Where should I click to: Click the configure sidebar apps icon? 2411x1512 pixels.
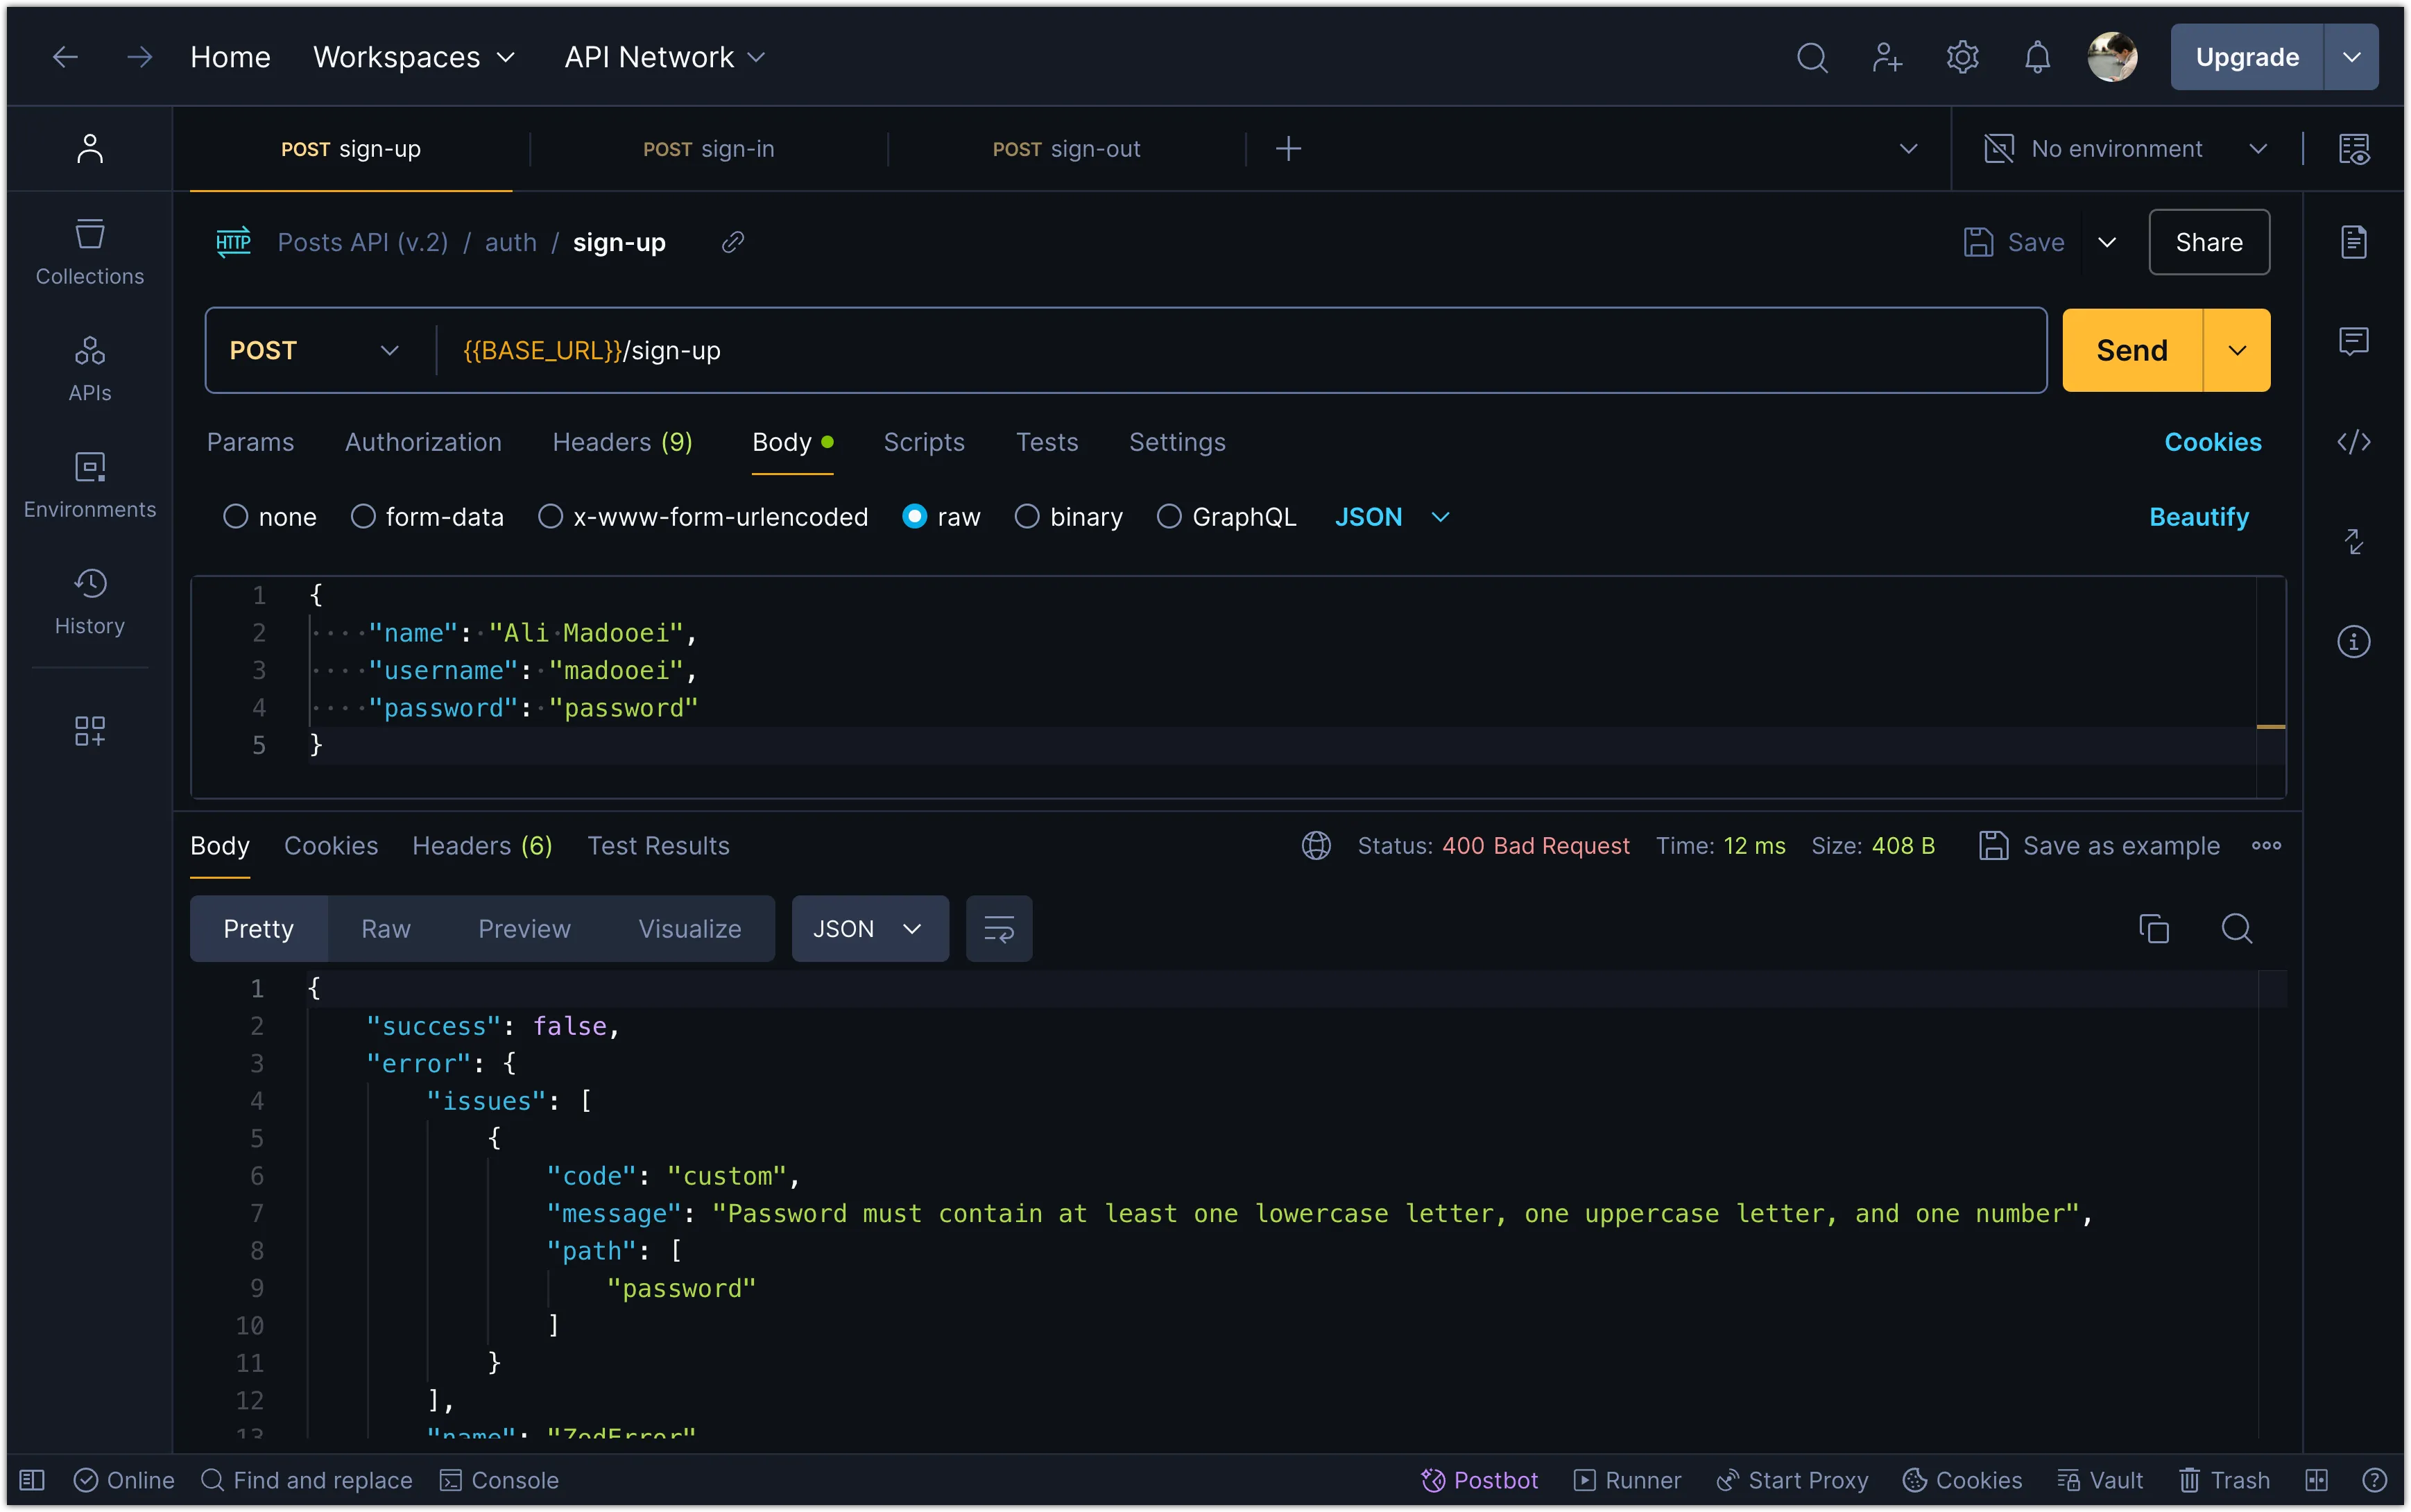pyautogui.click(x=90, y=731)
